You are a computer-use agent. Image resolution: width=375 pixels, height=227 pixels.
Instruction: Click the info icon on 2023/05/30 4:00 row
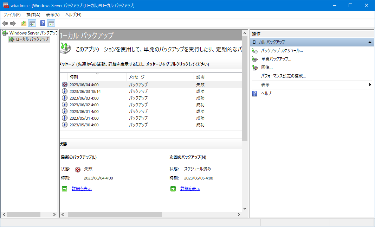pyautogui.click(x=65, y=125)
